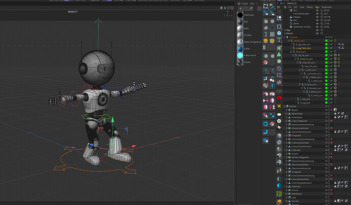Open material manager hamburger menu icon
Screen dimensions: 351x205
239,4
